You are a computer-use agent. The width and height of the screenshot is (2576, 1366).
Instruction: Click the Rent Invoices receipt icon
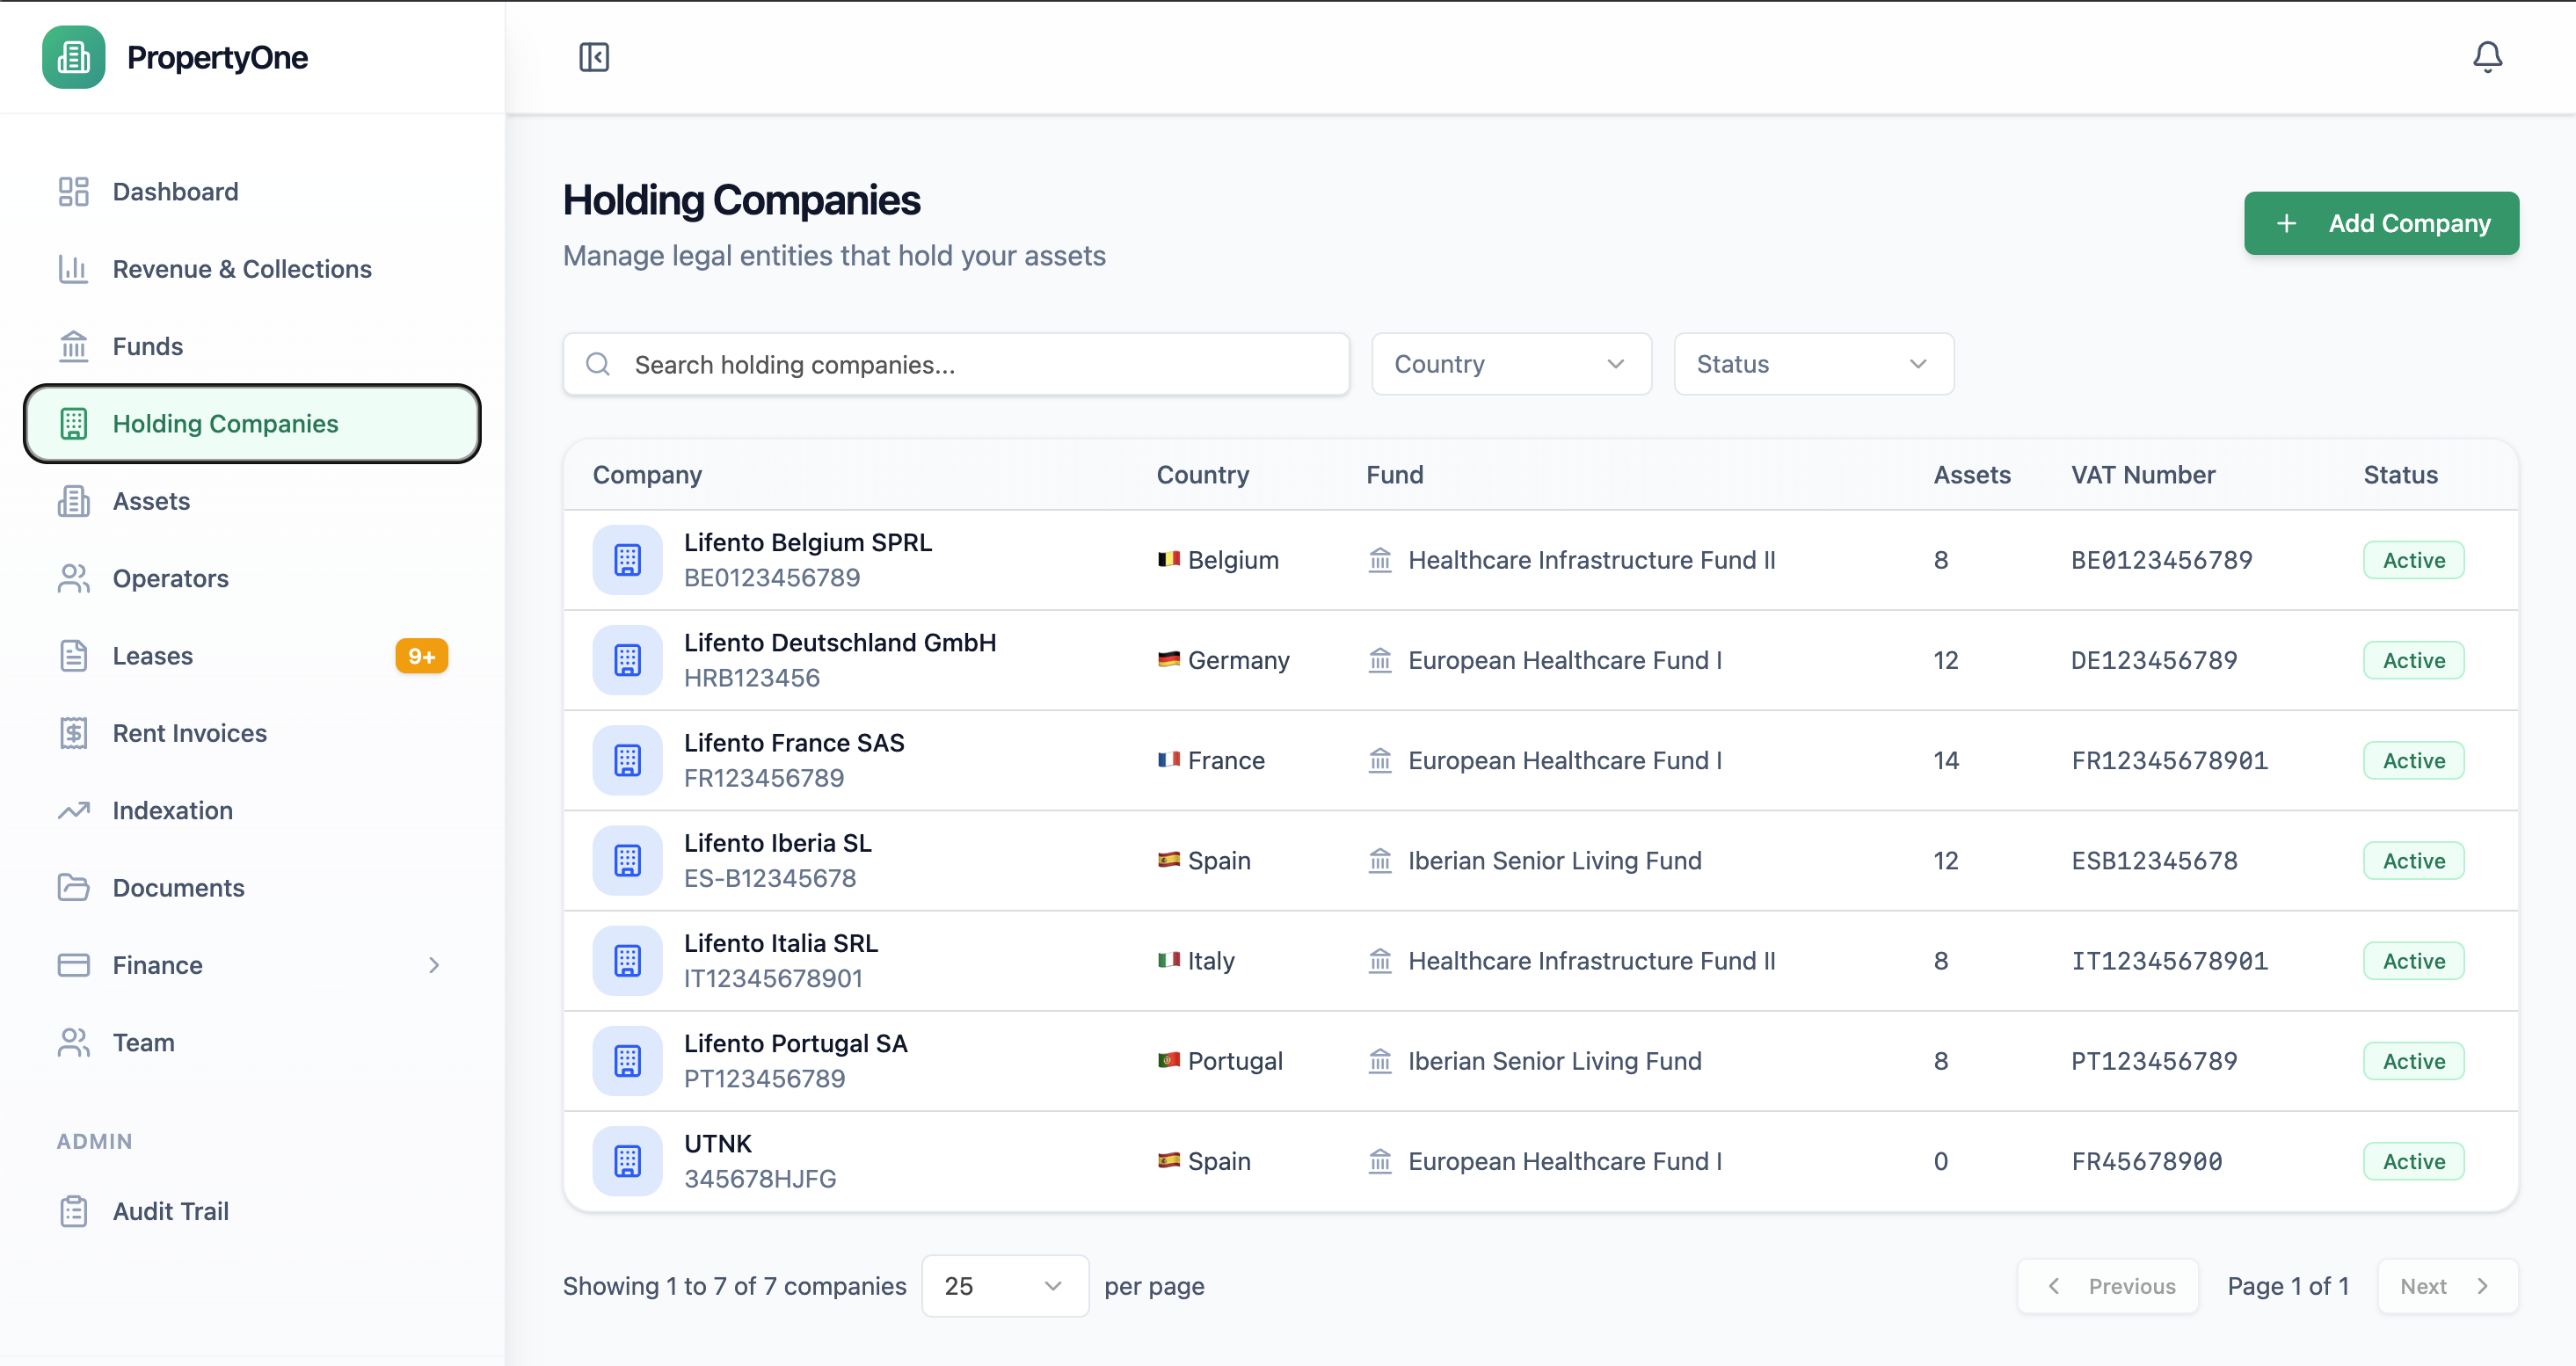[73, 733]
